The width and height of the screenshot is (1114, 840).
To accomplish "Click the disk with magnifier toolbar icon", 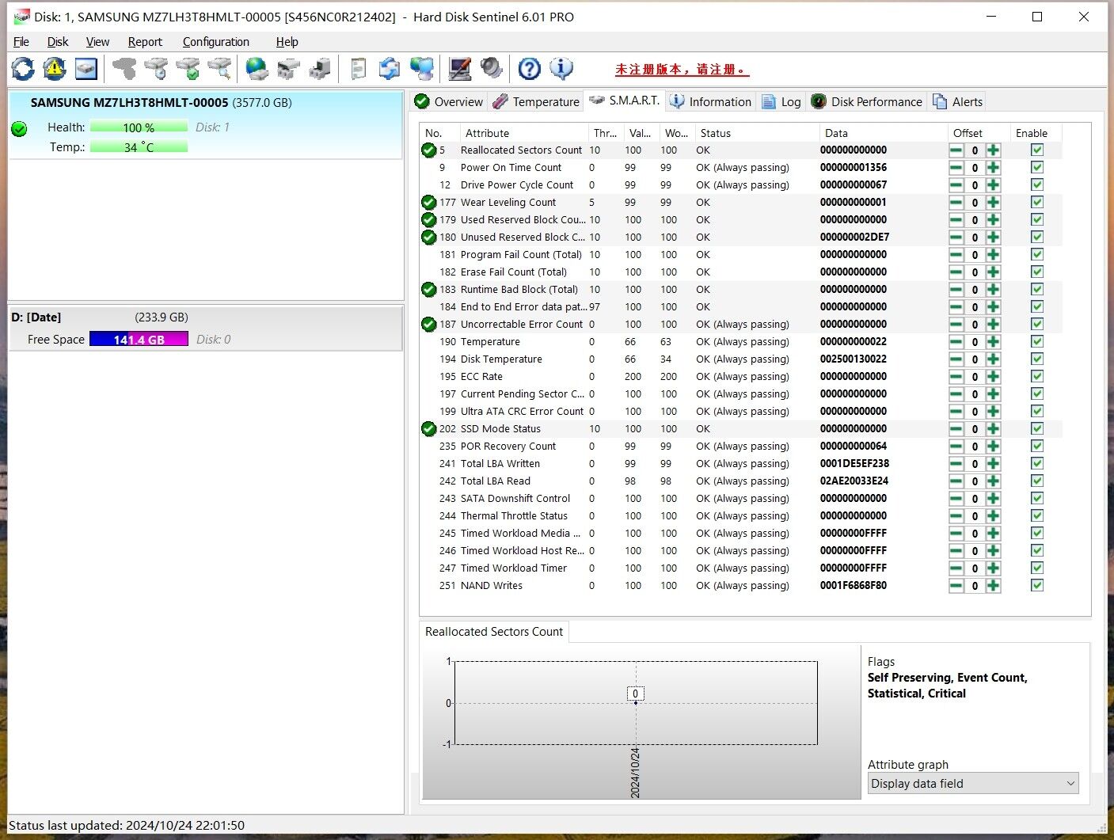I will (x=219, y=69).
